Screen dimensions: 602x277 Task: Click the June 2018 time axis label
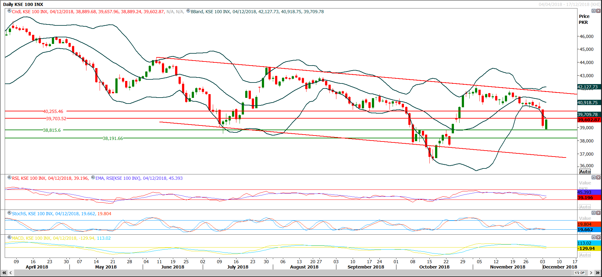point(173,267)
